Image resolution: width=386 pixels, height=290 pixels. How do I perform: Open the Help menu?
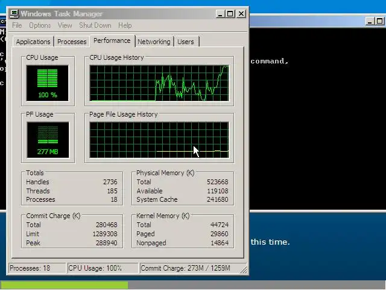pyautogui.click(x=125, y=25)
